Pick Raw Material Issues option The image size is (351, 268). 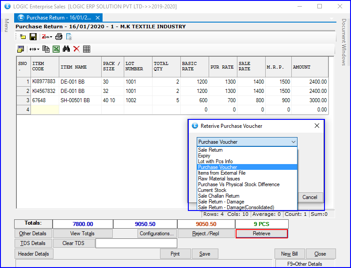[x=247, y=179]
